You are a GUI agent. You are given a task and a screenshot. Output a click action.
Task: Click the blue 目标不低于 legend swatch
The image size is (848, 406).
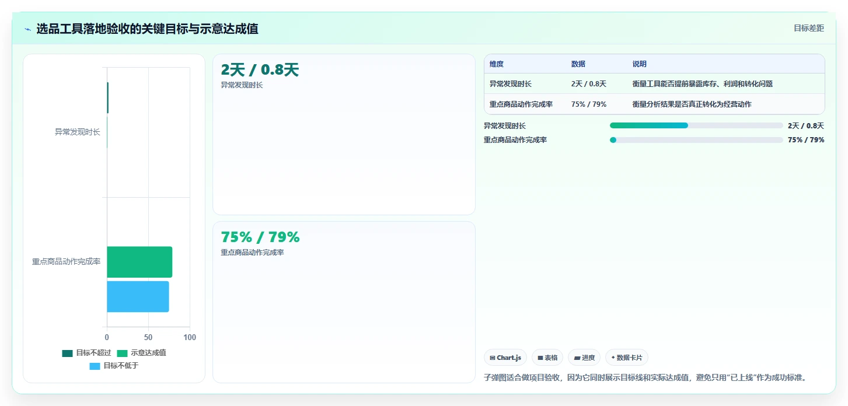[95, 366]
